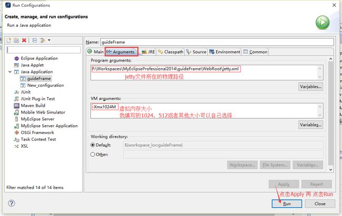Open the filter dropdown arrow in toolbar

pyautogui.click(x=49, y=40)
